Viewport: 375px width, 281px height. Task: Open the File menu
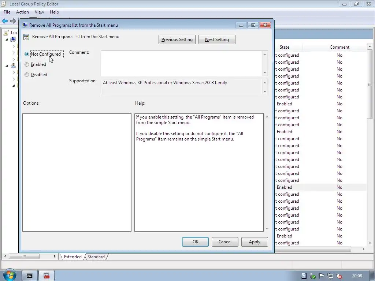pyautogui.click(x=7, y=12)
